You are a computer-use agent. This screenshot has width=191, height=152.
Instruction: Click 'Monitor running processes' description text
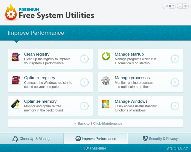point(134,85)
